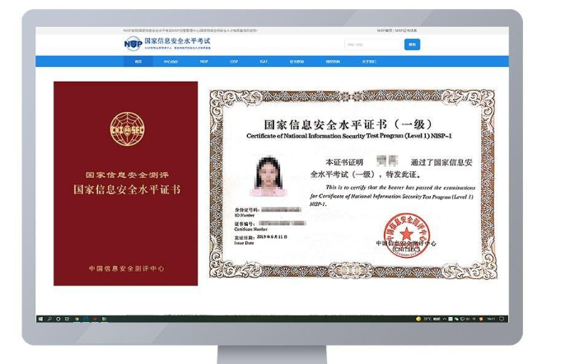Click the red app icon on taskbar
This screenshot has height=364, width=570.
[96, 319]
